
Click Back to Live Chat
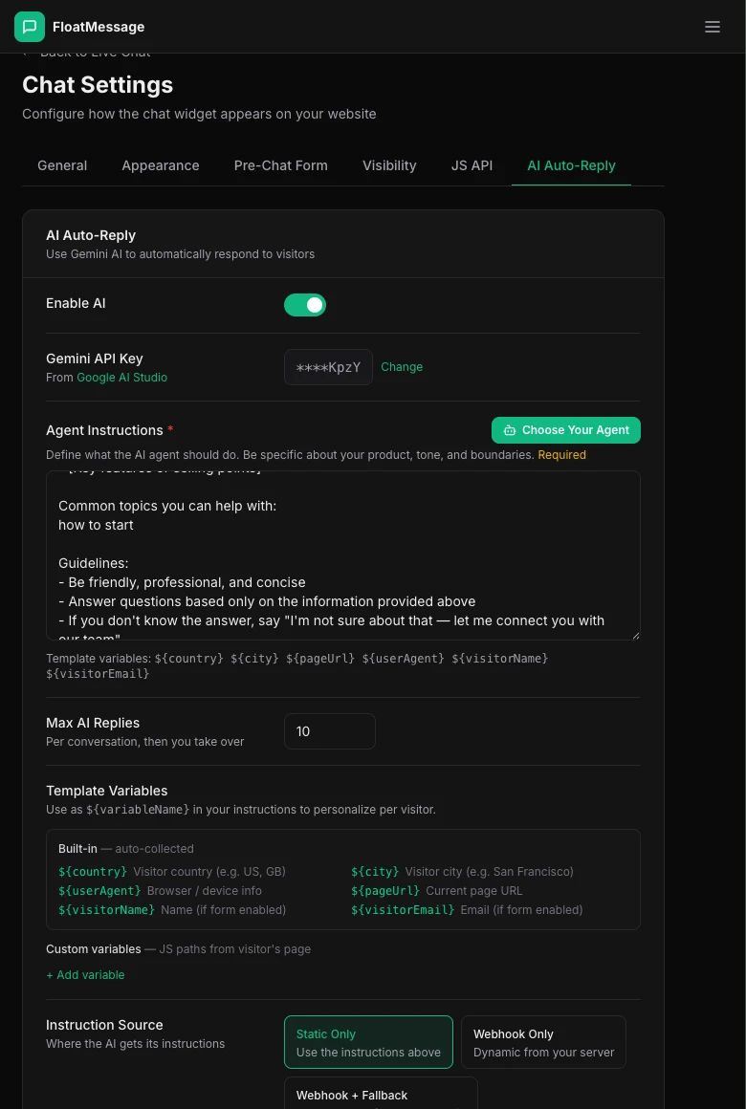point(95,52)
